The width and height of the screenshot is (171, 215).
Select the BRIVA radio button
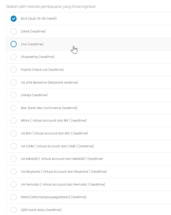click(x=14, y=121)
